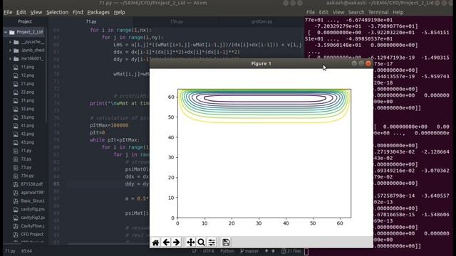Image resolution: width=456 pixels, height=256 pixels.
Task: Open terminal window File menu
Action: click(x=311, y=12)
